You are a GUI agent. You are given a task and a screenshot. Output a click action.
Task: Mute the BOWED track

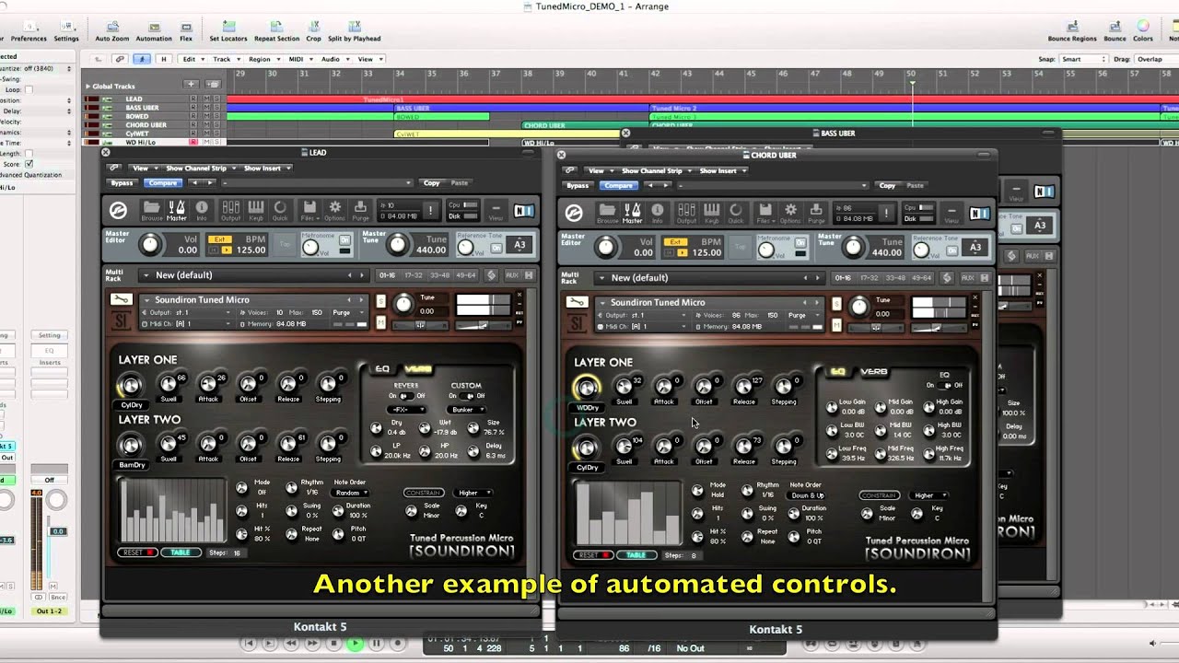tap(204, 116)
